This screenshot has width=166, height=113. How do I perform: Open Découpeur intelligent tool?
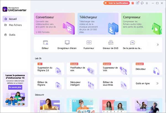82,83
